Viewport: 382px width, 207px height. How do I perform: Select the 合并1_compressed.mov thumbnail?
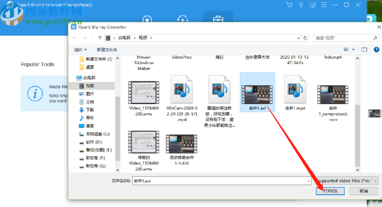tap(333, 94)
